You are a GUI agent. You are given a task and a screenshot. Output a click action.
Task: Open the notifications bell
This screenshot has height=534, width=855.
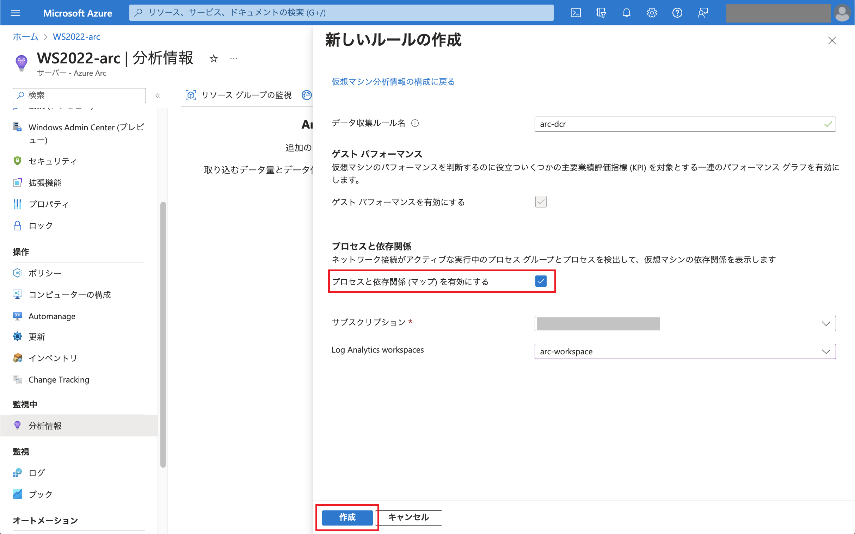[x=626, y=13]
